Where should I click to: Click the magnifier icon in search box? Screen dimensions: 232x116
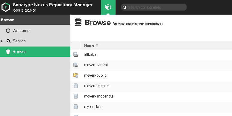tap(125, 7)
